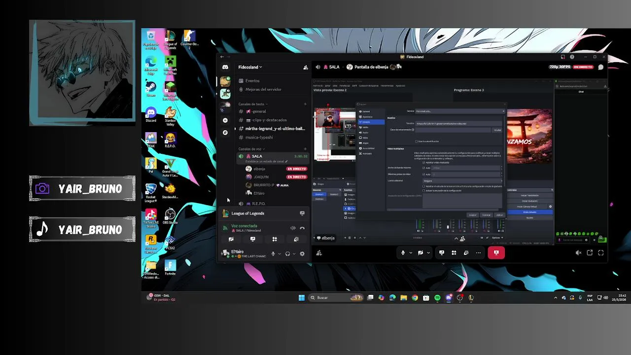Screen dimensions: 631x355
Task: Open activities icon in voice panel
Action: click(275, 239)
